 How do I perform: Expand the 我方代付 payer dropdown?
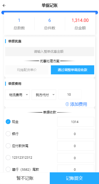(x=44, y=95)
